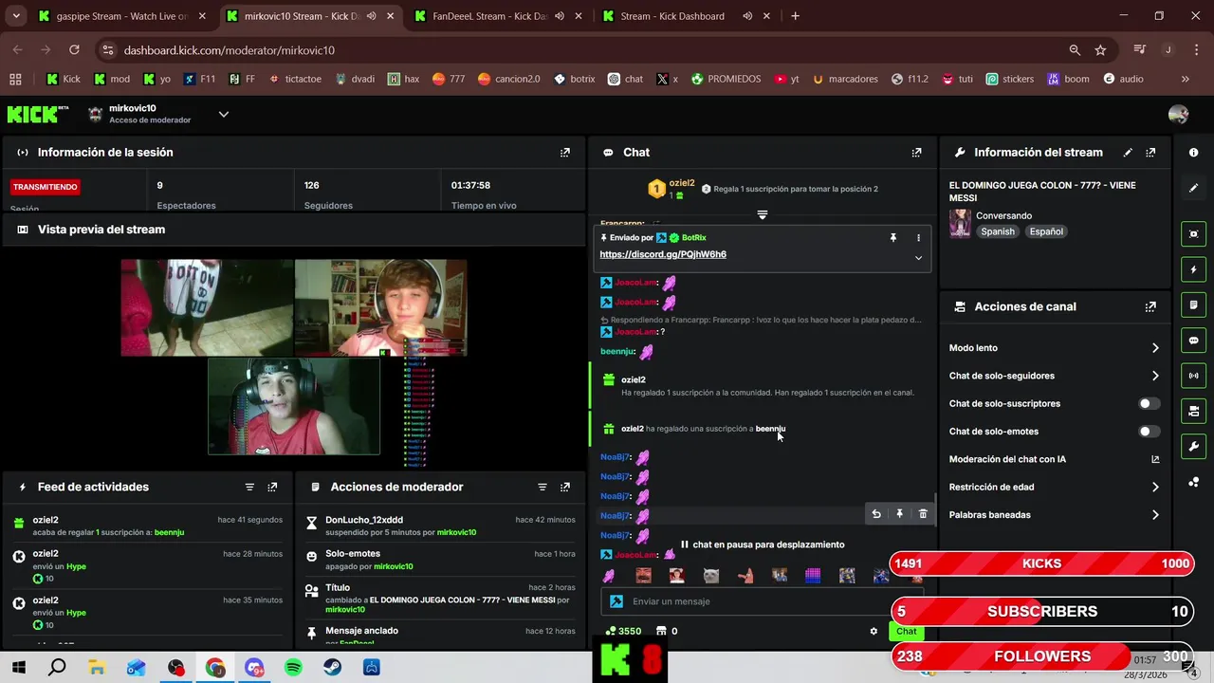1214x683 pixels.
Task: Mute the Stream - Kick Dashboard tab audio
Action: [747, 16]
